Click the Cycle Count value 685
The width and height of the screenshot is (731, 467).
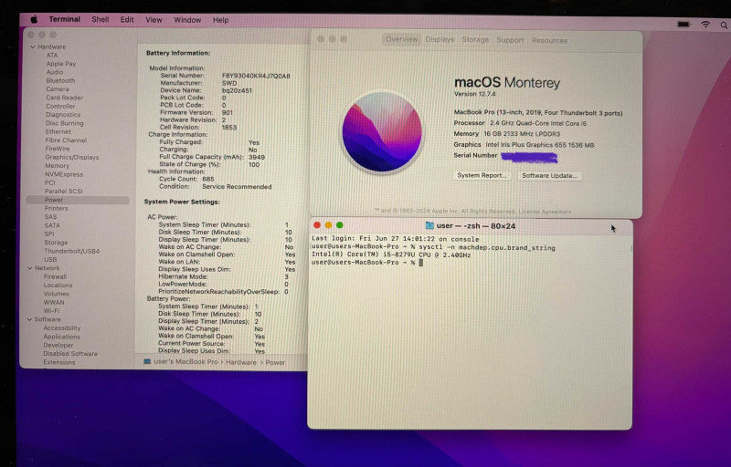pos(208,179)
